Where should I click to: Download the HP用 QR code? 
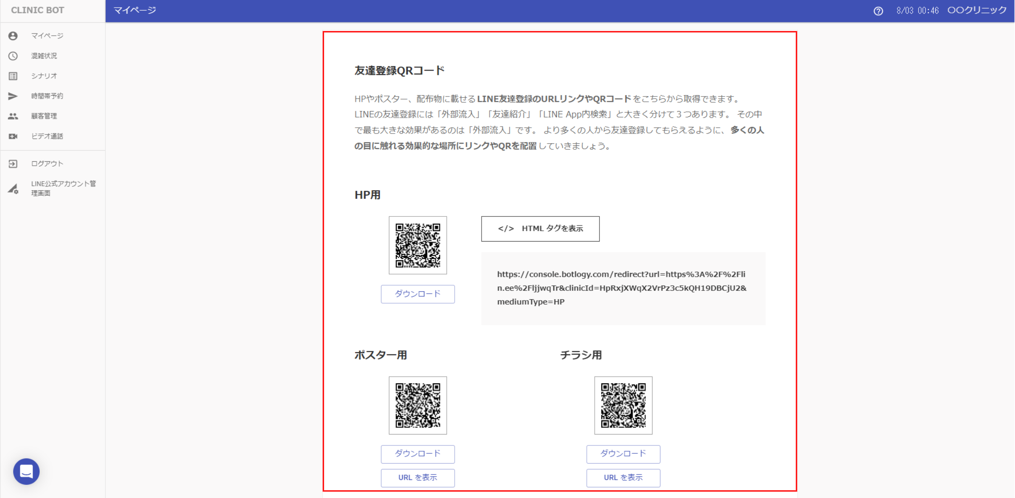click(x=418, y=294)
